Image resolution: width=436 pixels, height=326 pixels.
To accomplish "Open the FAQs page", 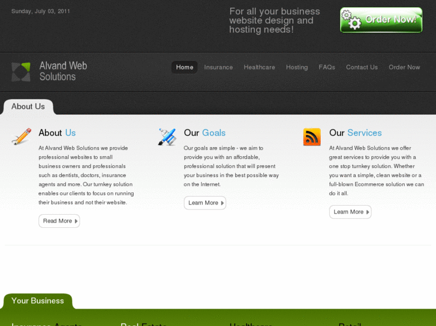I will 327,67.
